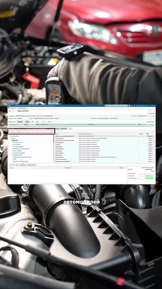This screenshot has height=289, width=162.
Task: Select the highlighted first row of the works table
Action: pos(104,136)
